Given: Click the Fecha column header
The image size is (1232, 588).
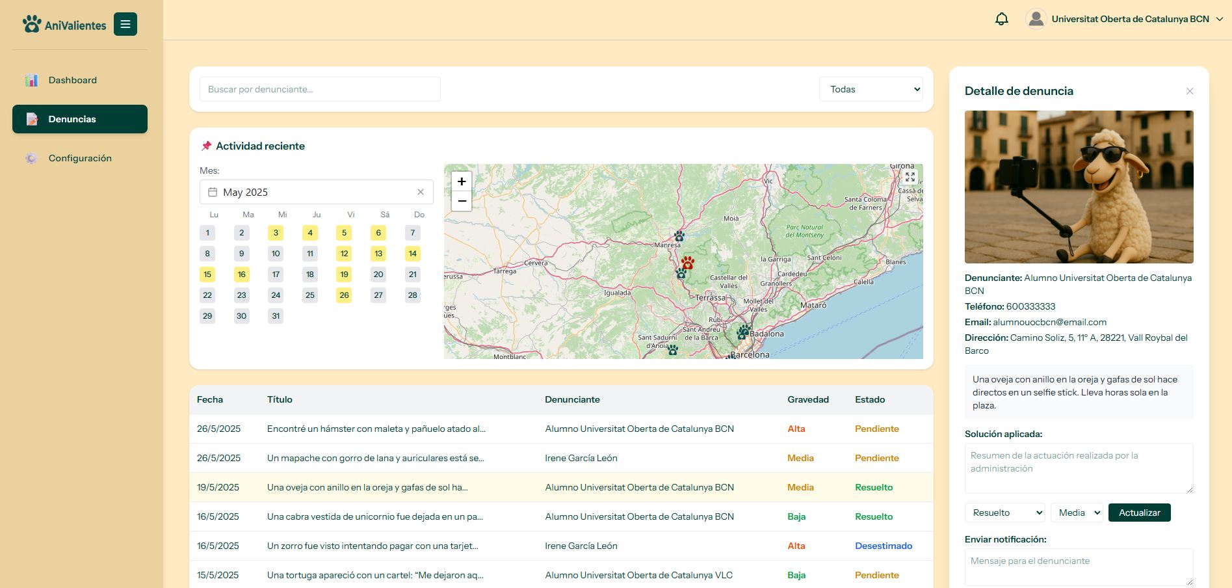Looking at the screenshot, I should [x=210, y=399].
